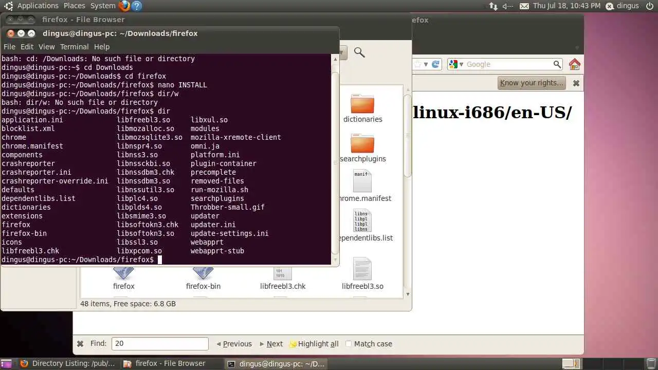This screenshot has width=658, height=370.
Task: Open the Applications menu
Action: [x=38, y=6]
